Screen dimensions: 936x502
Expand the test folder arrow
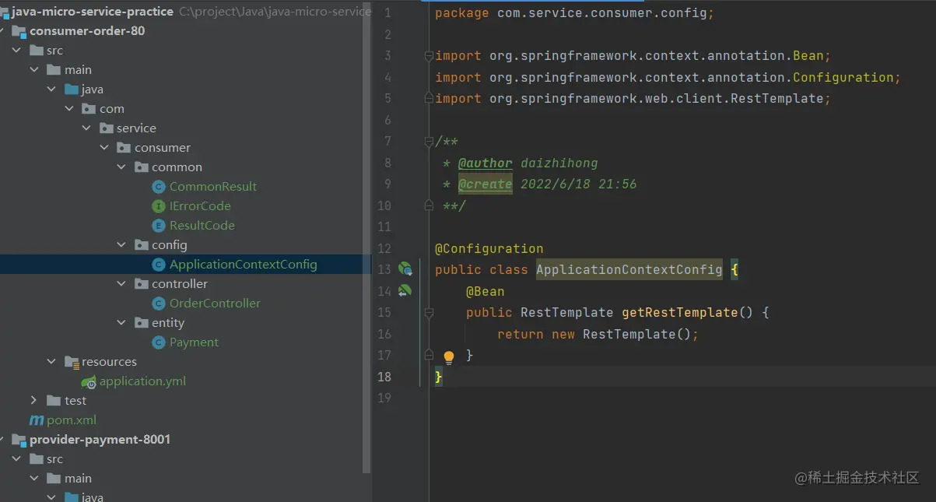[x=33, y=401]
